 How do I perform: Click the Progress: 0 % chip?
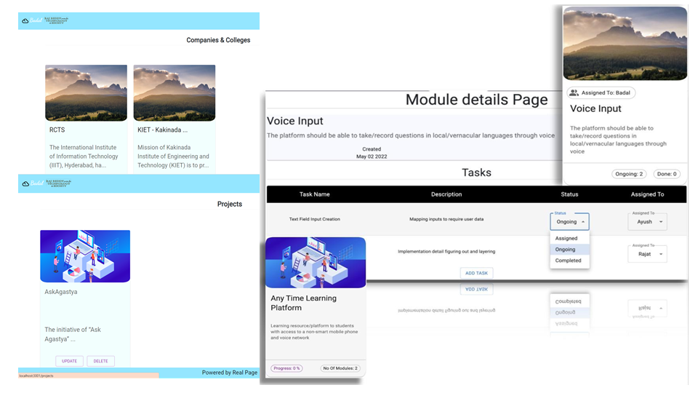coord(286,368)
